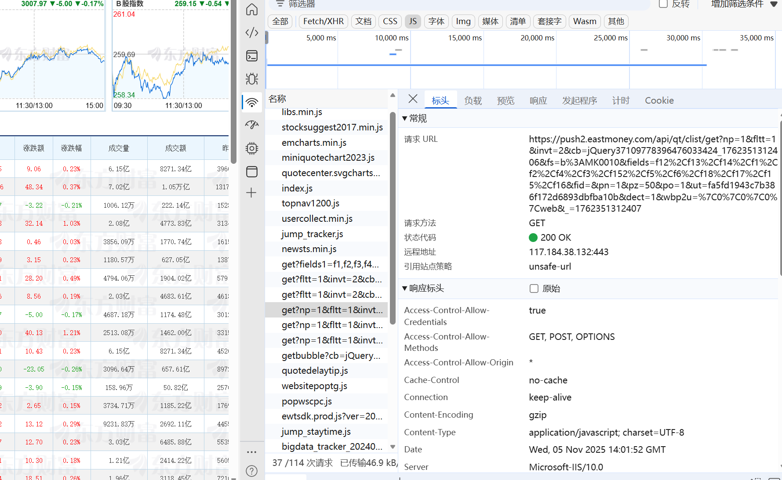Image resolution: width=782 pixels, height=480 pixels.
Task: Collapse the 常规 general section
Action: click(404, 119)
